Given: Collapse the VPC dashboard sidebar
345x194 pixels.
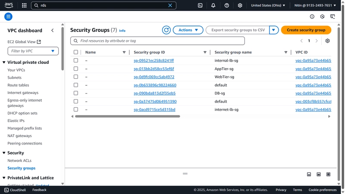Looking at the screenshot, I should coord(52,30).
